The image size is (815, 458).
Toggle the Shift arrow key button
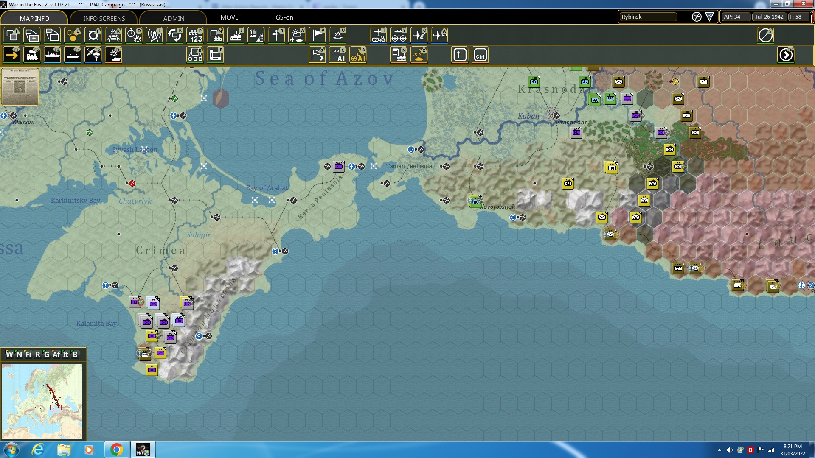(x=460, y=55)
